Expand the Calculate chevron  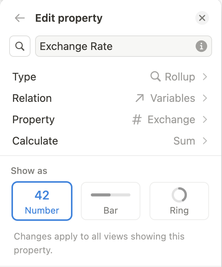[205, 141]
